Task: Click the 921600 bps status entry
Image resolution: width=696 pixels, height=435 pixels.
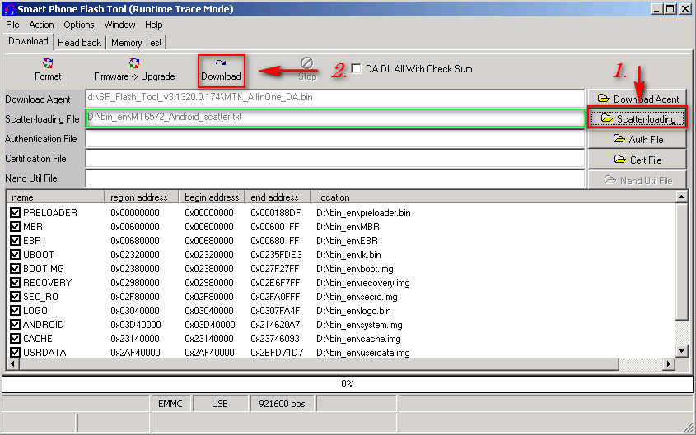Action: tap(282, 404)
